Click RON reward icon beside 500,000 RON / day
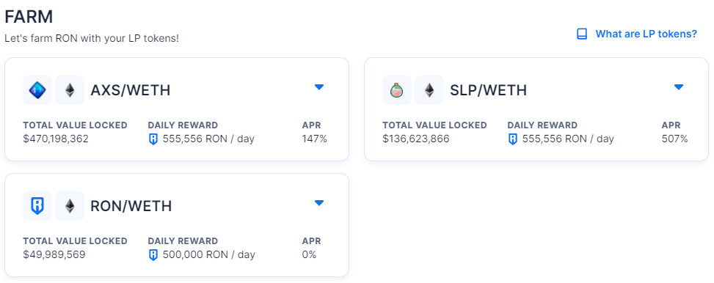This screenshot has width=714, height=283. click(153, 255)
